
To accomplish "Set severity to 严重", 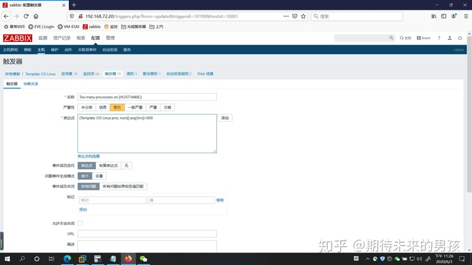I will click(153, 107).
